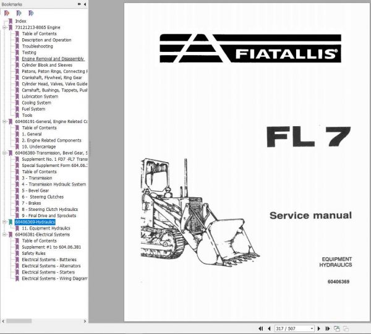Open Electrical Systems - Wiring Diagram bookmark

54,278
